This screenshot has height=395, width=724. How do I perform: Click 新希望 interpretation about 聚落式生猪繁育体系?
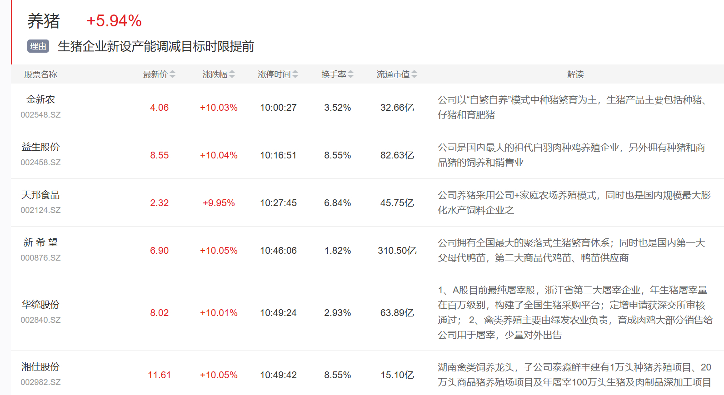(572, 250)
